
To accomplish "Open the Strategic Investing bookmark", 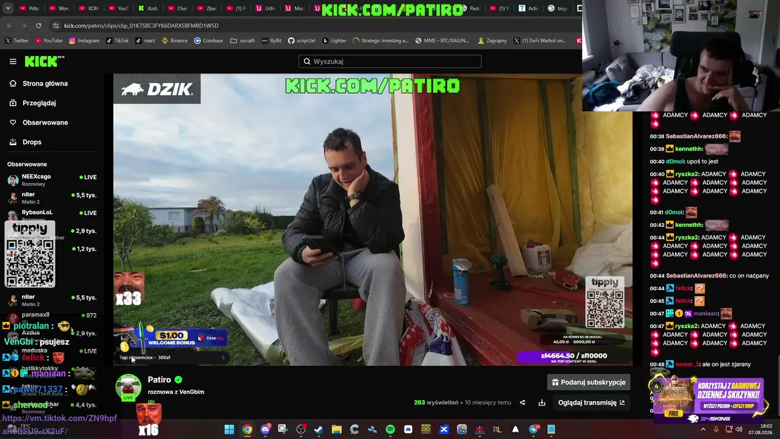I will 380,41.
